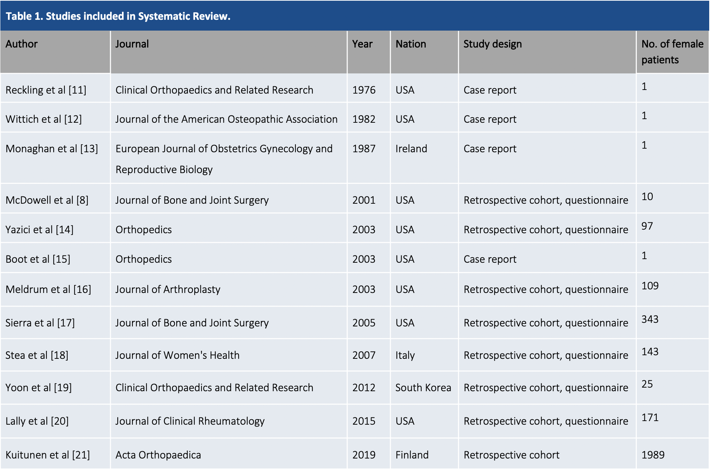Click the 1989 female patients cell
This screenshot has height=470, width=711.
(653, 455)
